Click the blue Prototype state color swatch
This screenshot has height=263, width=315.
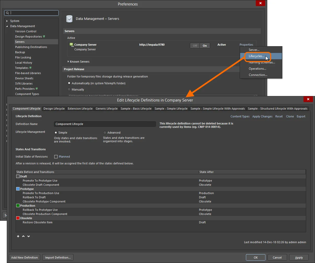[x=18, y=189]
